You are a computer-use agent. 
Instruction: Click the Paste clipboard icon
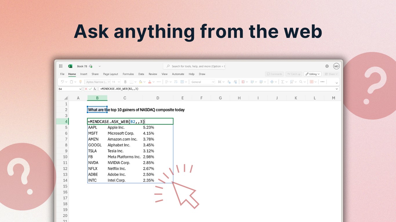click(x=71, y=82)
